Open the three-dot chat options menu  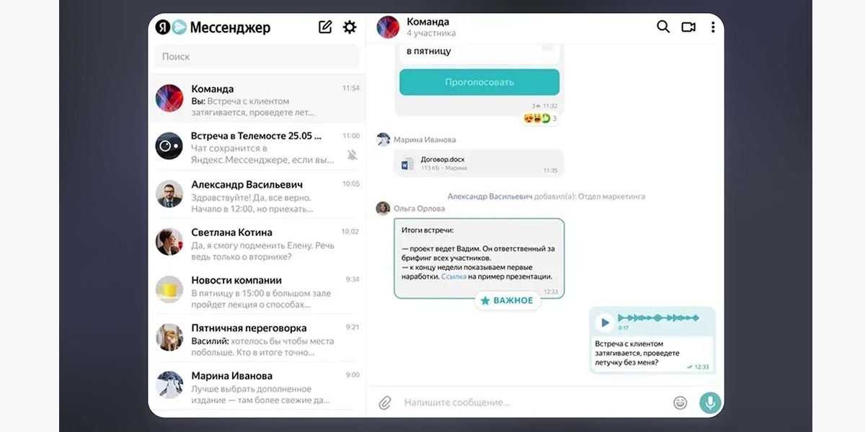coord(713,27)
